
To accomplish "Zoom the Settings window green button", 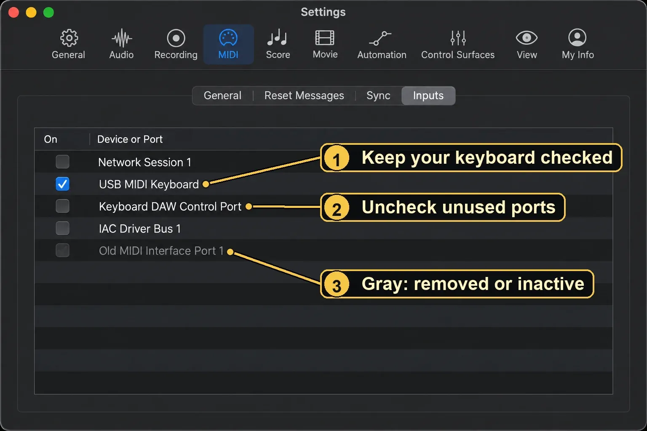I will click(49, 13).
